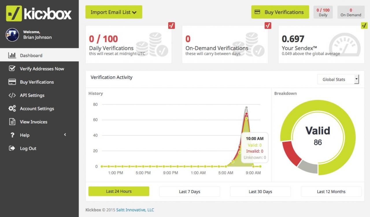
Task: Open Account Settings page
Action: click(x=39, y=108)
